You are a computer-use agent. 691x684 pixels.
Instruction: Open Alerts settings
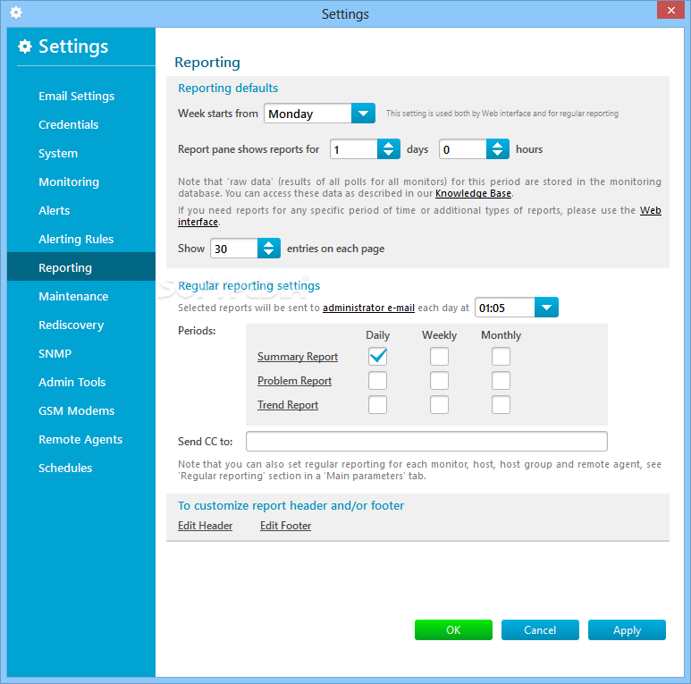[x=55, y=211]
